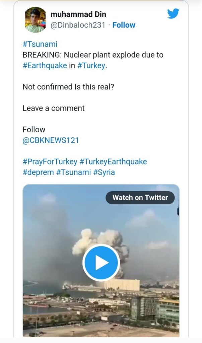Play the embedded explosion video
This screenshot has width=202, height=343.
pos(101,263)
